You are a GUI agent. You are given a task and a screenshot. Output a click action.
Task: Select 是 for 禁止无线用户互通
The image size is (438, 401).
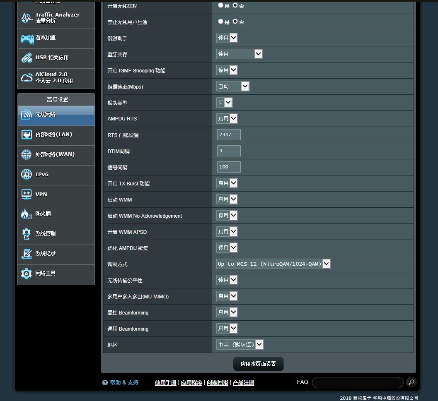(220, 22)
